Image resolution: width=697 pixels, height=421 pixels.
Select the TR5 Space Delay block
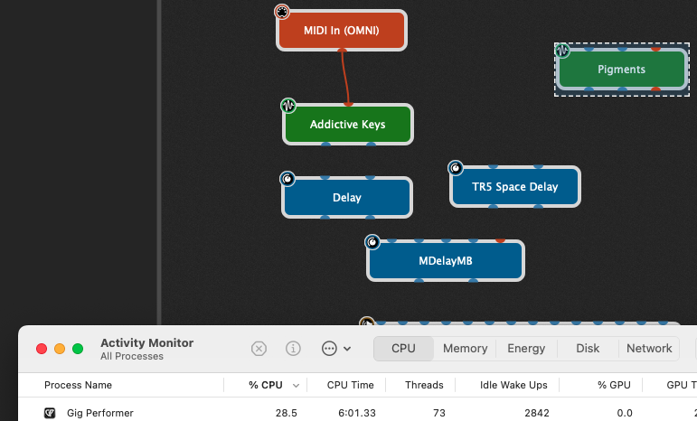tap(514, 186)
